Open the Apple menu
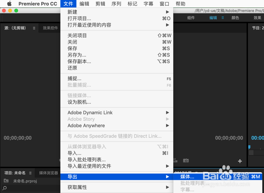Screen dimensions: 264x193 coord(10,3)
